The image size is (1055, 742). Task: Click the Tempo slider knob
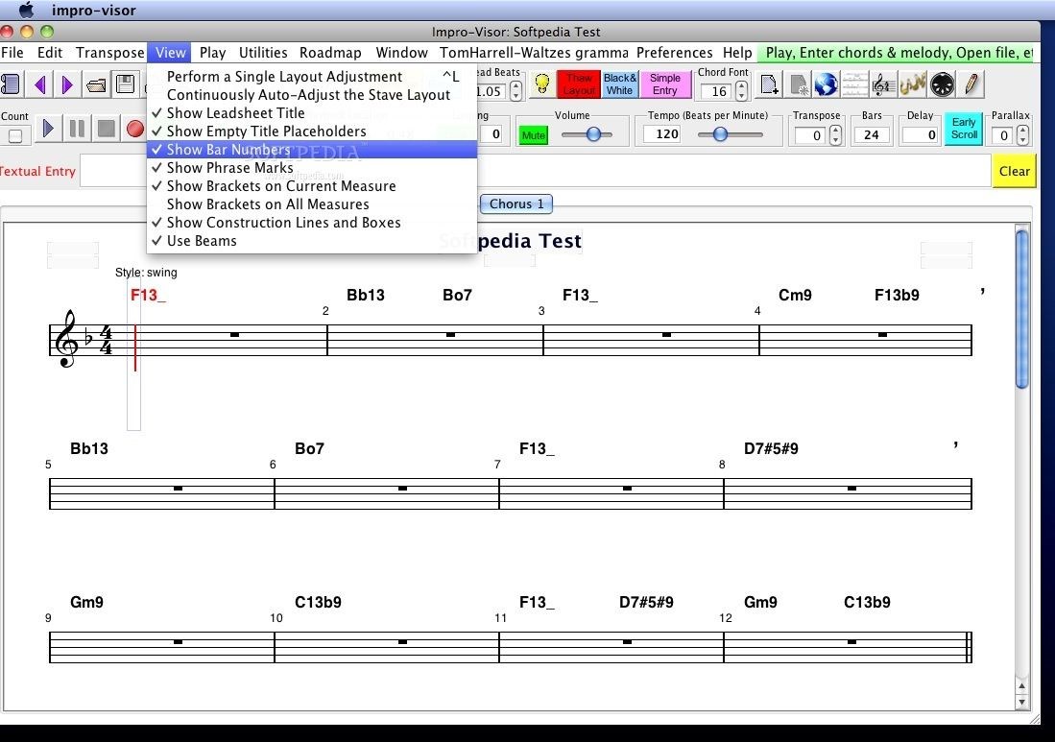click(720, 134)
